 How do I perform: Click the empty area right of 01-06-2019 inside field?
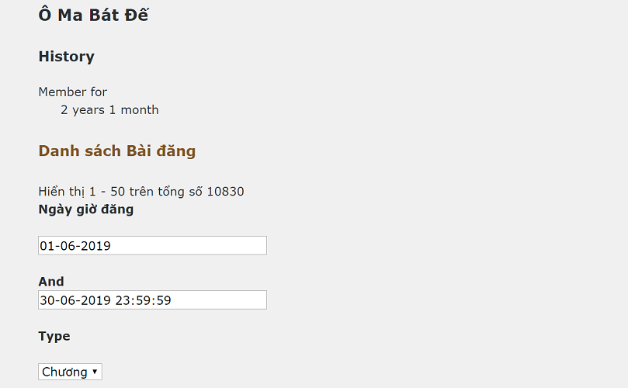(202, 246)
